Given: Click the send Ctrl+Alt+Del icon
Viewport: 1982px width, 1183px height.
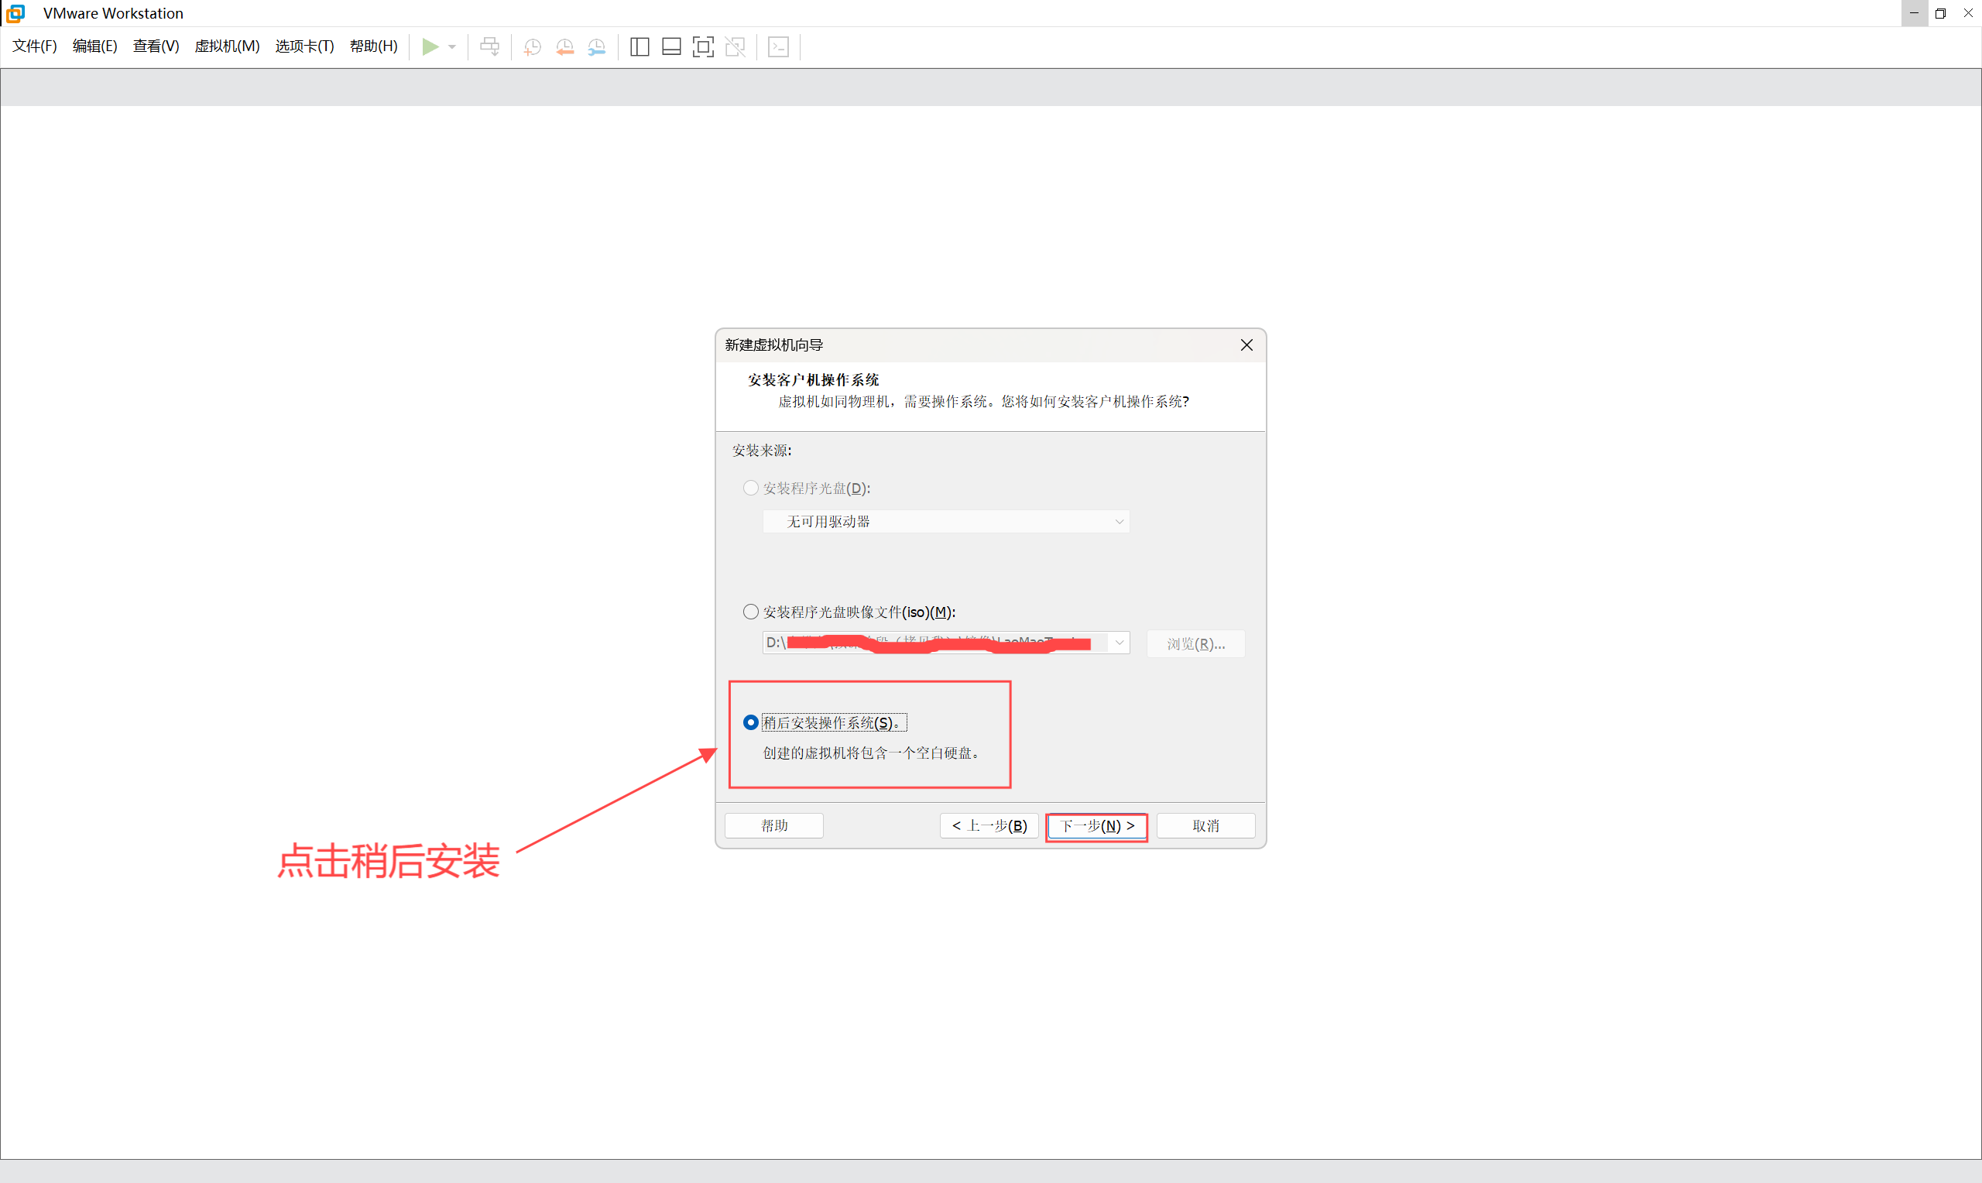Looking at the screenshot, I should (x=489, y=47).
